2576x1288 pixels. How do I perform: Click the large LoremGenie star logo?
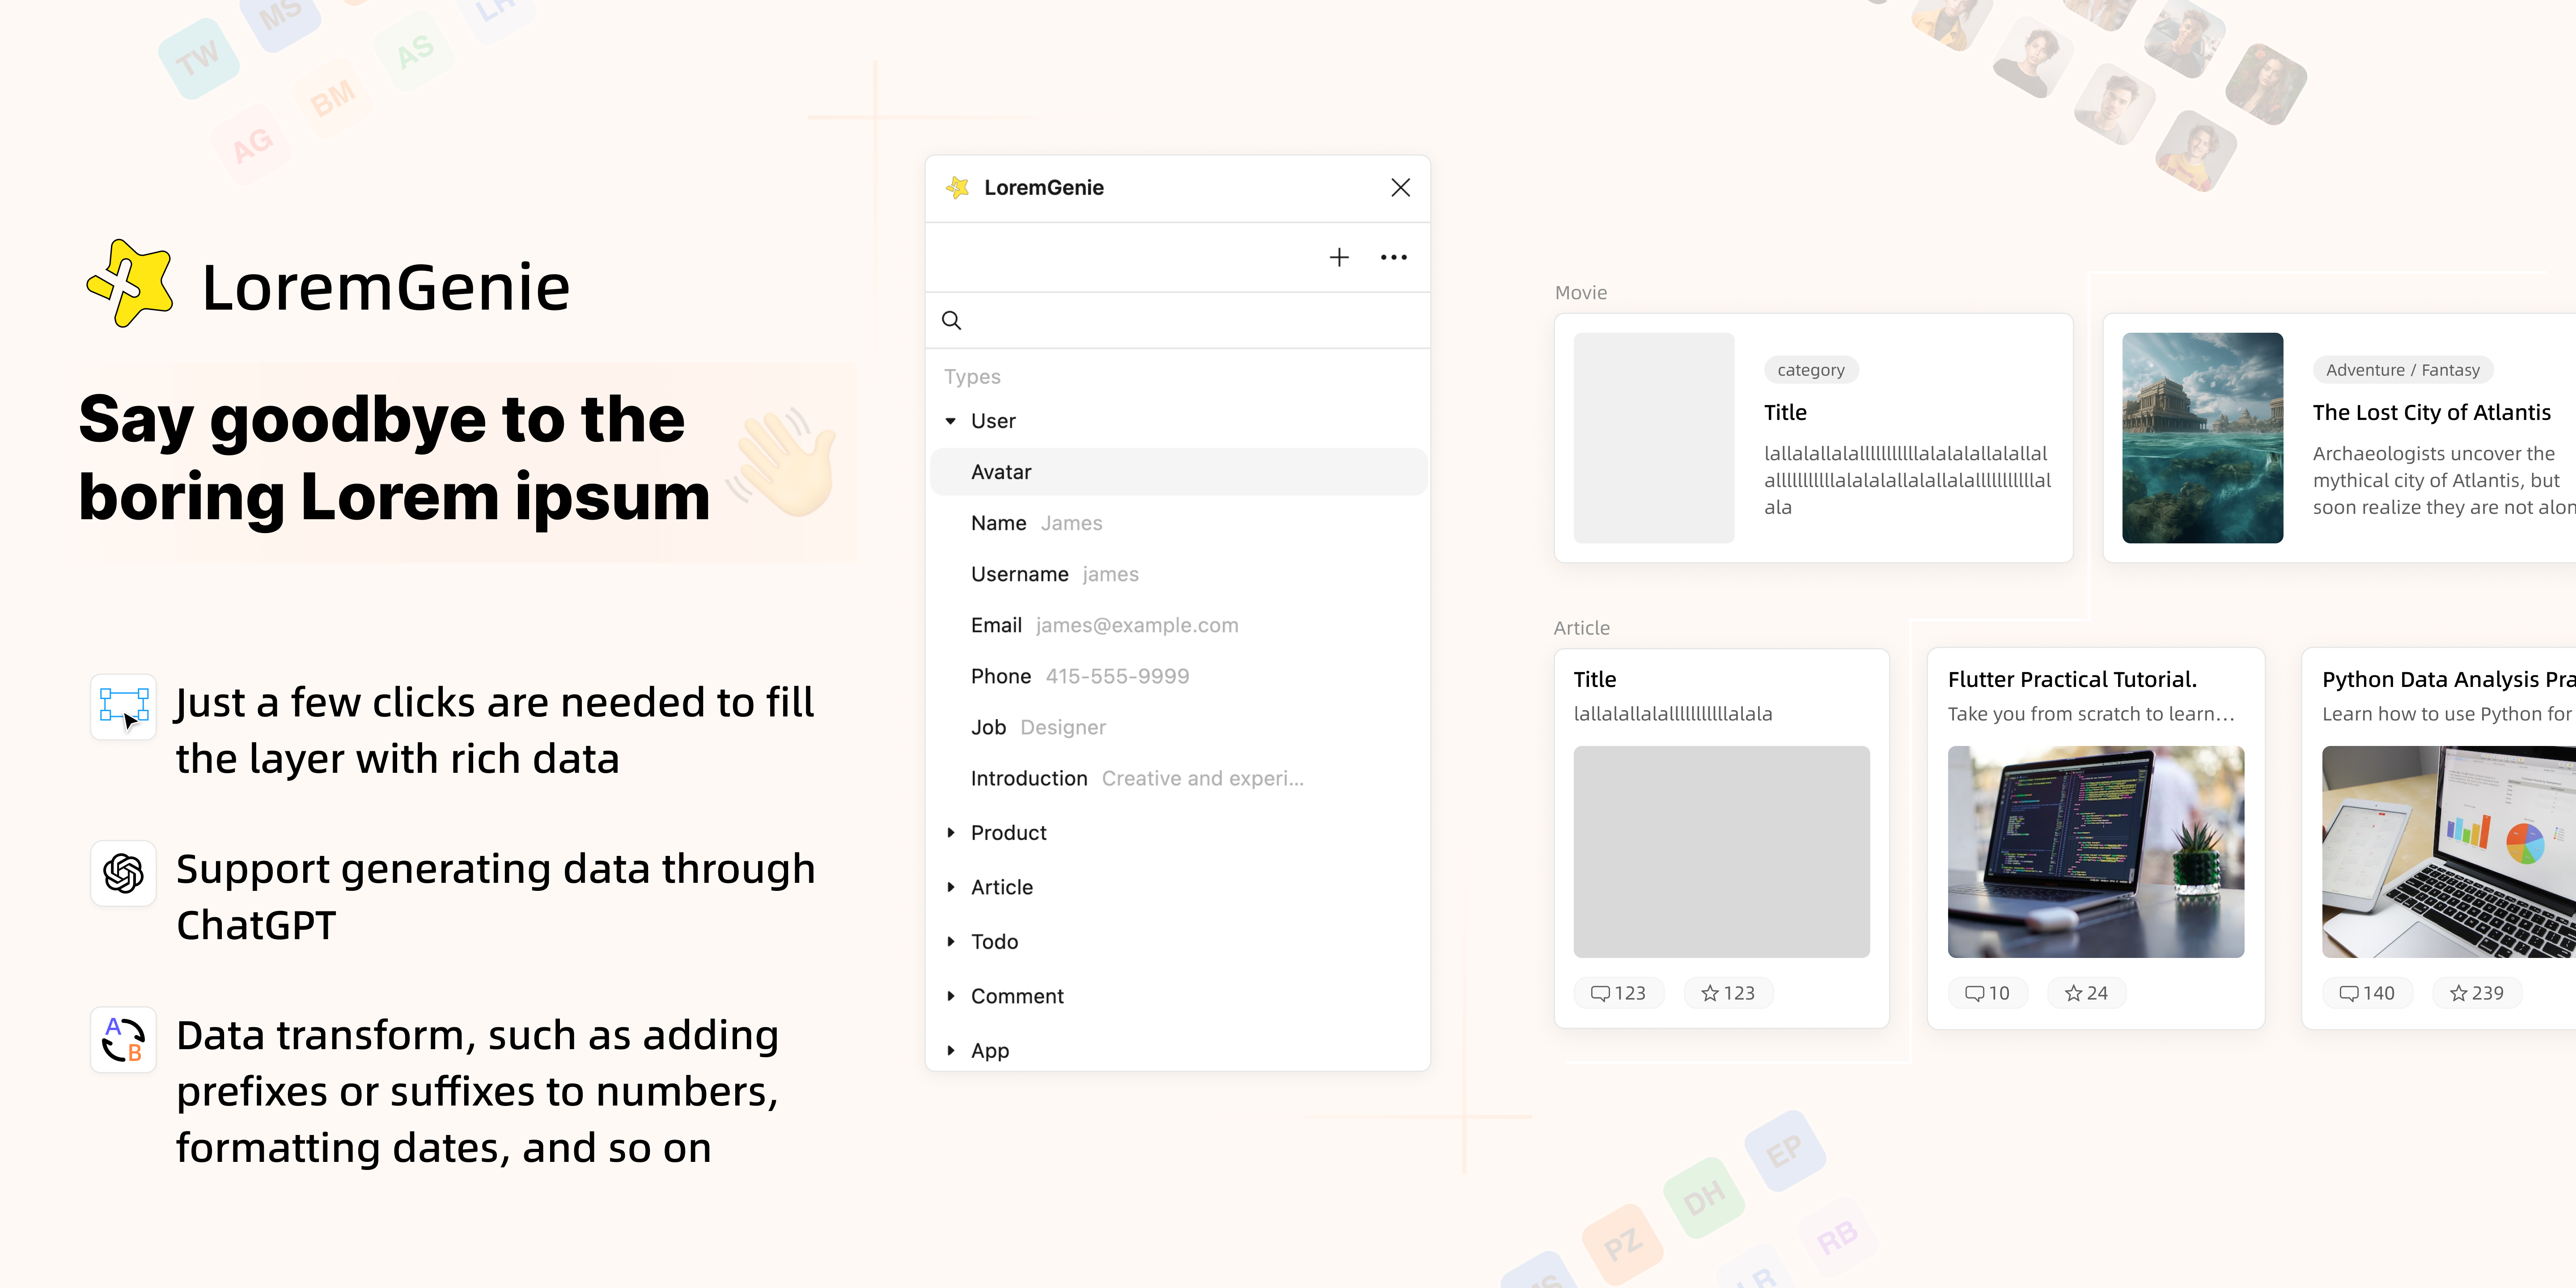(130, 283)
